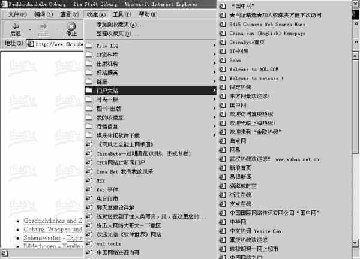Expand the 时尚一族 folder submenu arrow
This screenshot has width=360, height=259.
point(214,100)
